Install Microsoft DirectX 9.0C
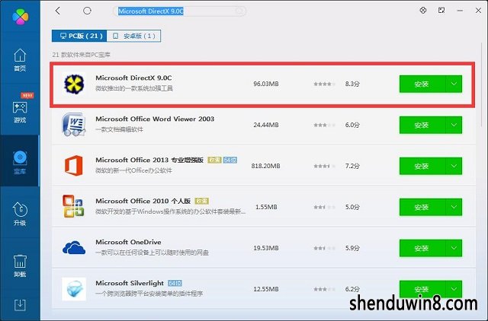The width and height of the screenshot is (488, 321). click(422, 84)
